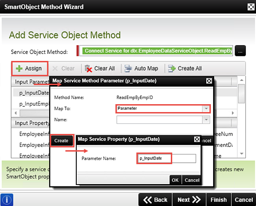This screenshot has width=256, height=206.
Task: Click Cancel in Map Service Property dialog
Action: pos(192,180)
